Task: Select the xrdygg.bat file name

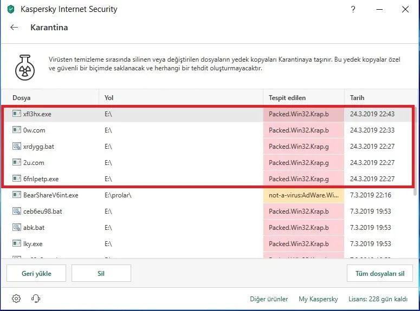Action: [38, 147]
